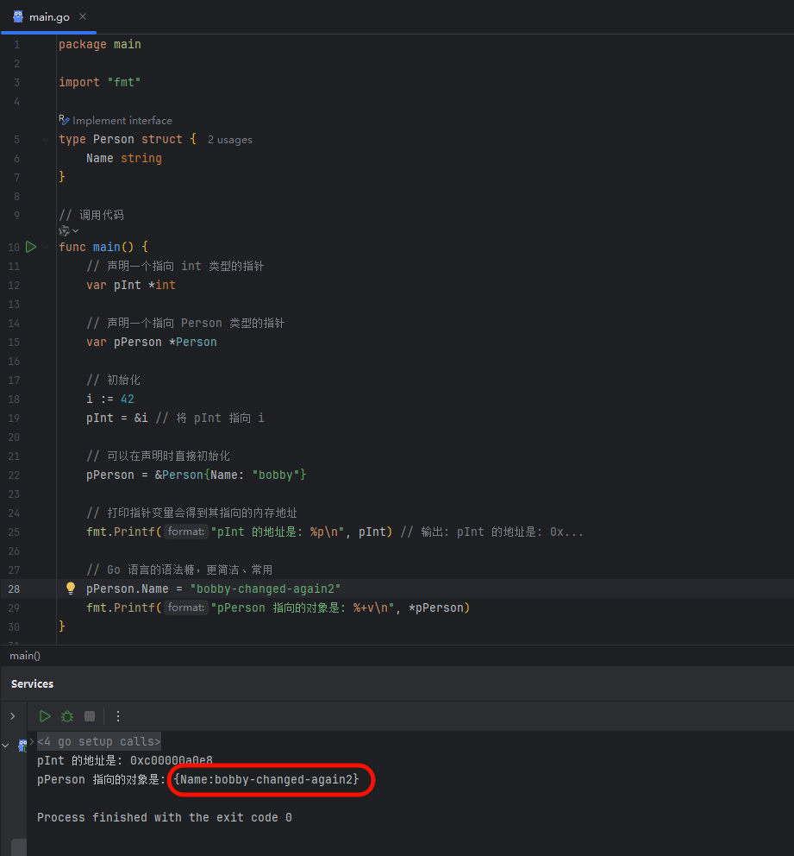Click the '2 usages' hint next to Person

tap(230, 140)
